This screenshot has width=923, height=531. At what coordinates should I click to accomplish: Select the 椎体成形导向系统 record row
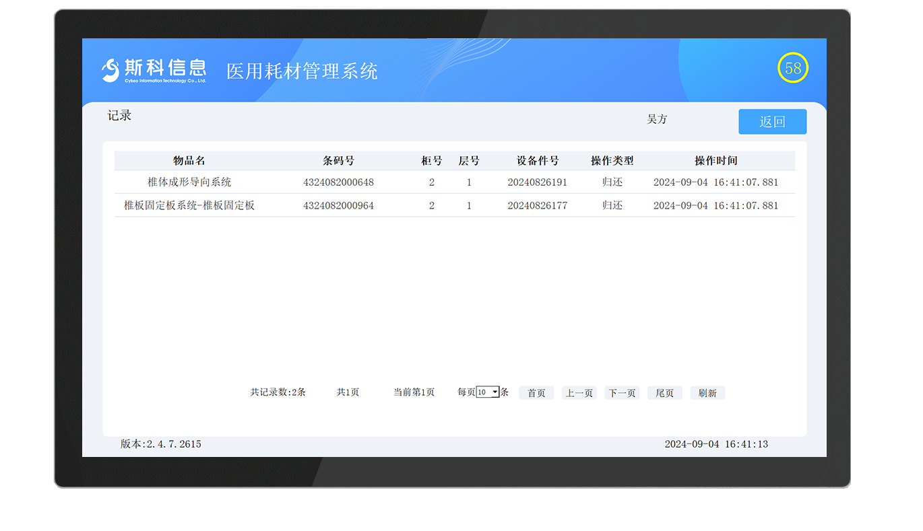tap(189, 182)
